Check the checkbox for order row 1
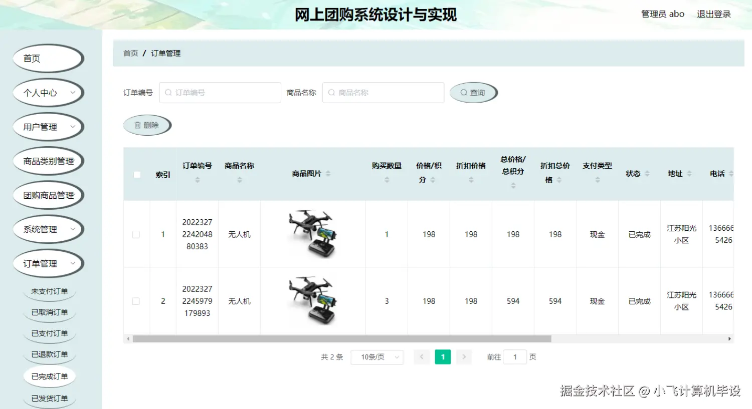 [136, 234]
